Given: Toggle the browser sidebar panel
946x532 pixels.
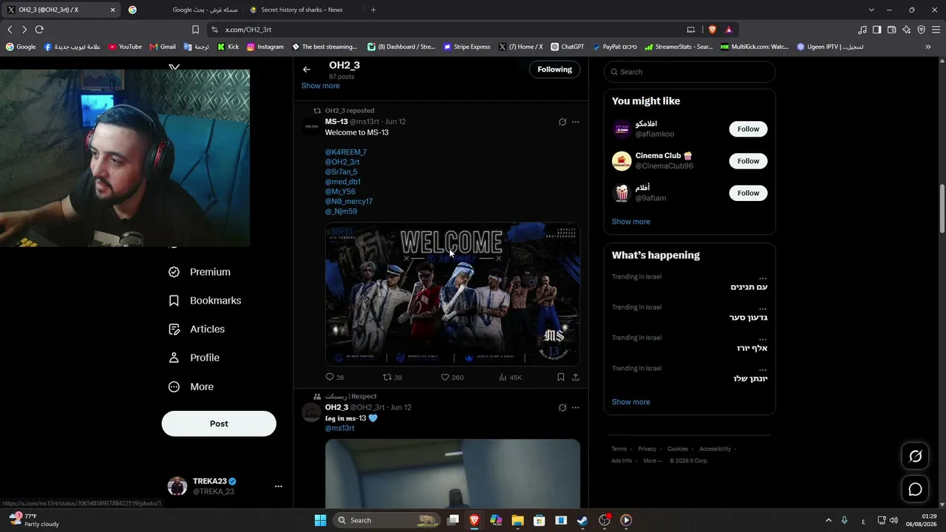Looking at the screenshot, I should pos(877,30).
